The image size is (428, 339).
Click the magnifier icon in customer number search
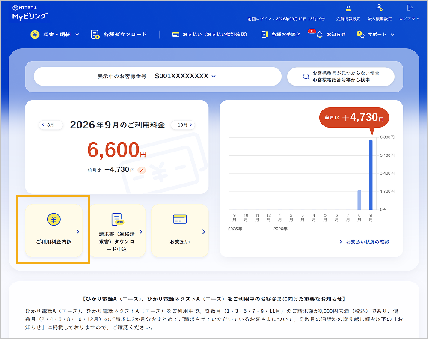(x=306, y=77)
